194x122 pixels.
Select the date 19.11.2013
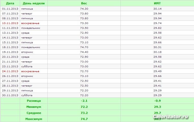[10, 52]
